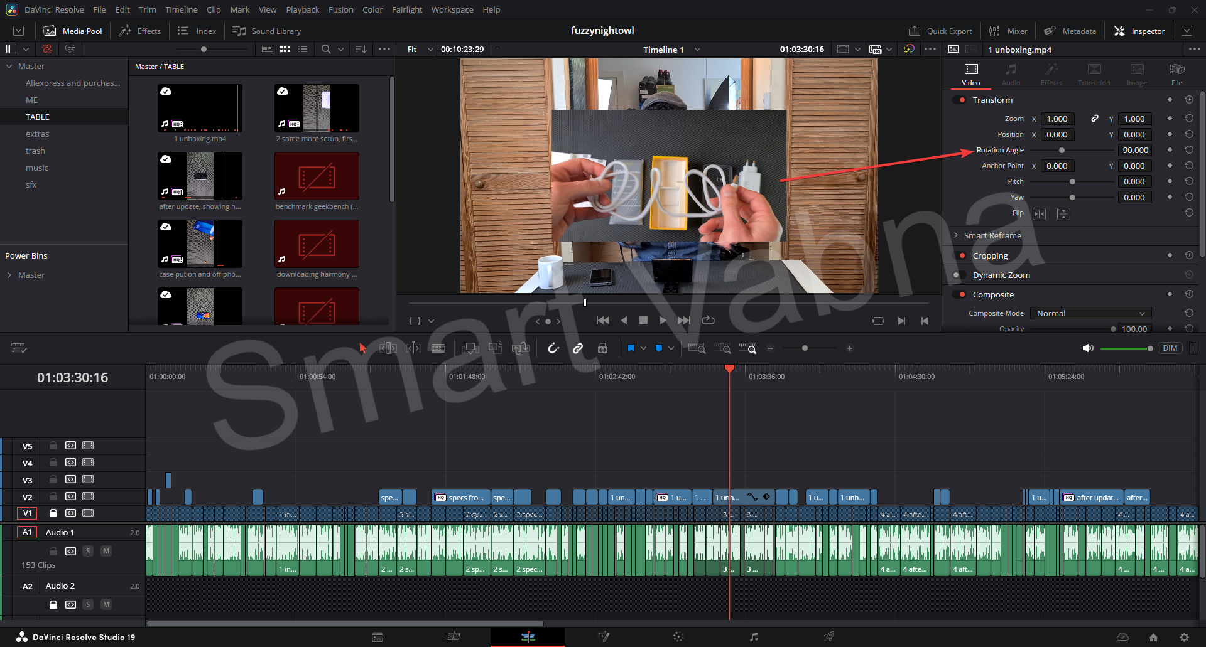Open the Mixer panel
The width and height of the screenshot is (1206, 647).
1008,31
